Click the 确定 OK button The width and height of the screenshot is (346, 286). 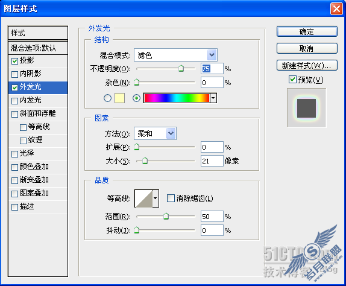click(x=307, y=31)
